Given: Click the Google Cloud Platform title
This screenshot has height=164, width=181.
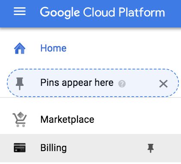Looking at the screenshot, I should coord(102,12).
